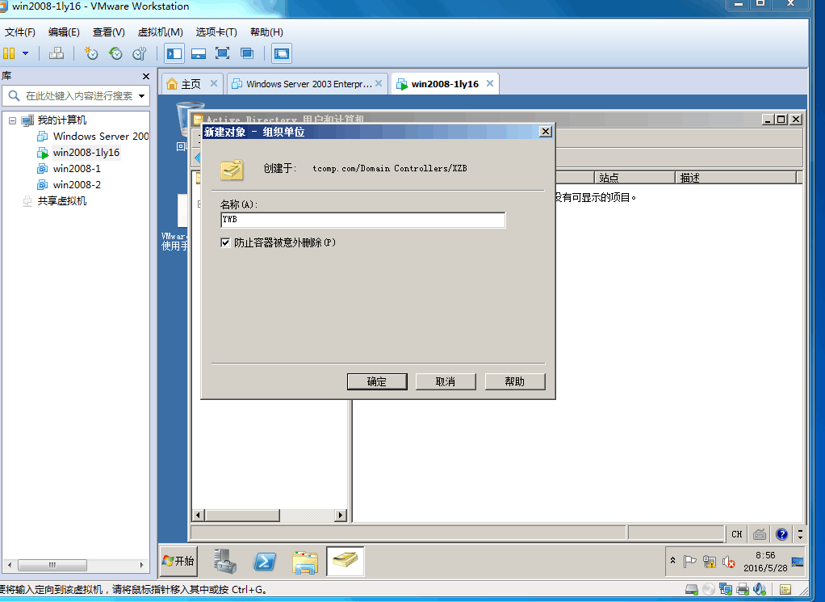Click the 确定 button in dialog
The height and width of the screenshot is (602, 825).
click(377, 381)
